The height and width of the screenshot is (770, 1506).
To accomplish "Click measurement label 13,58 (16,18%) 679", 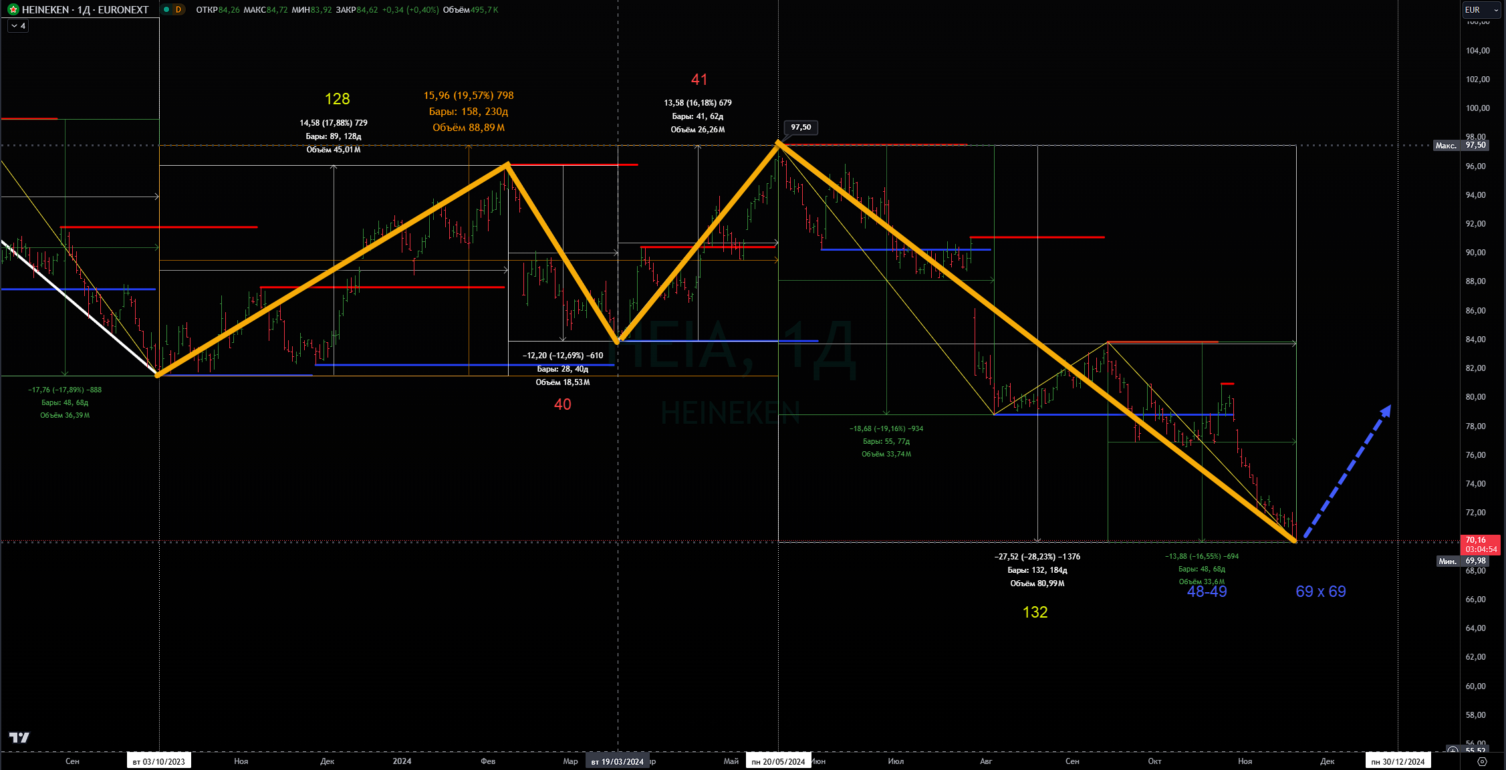I will [x=698, y=103].
